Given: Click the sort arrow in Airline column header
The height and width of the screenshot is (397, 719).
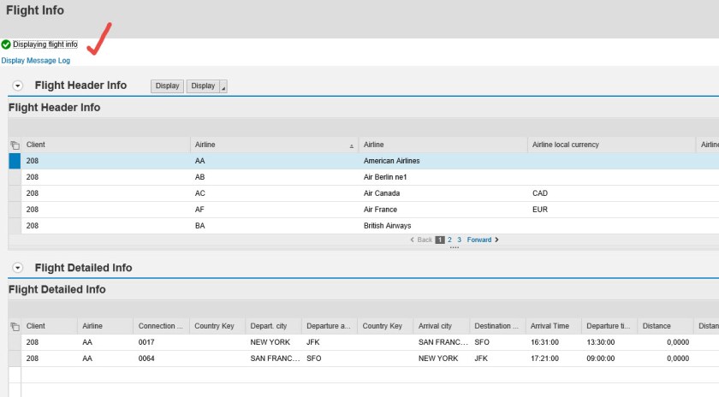Looking at the screenshot, I should click(x=350, y=146).
